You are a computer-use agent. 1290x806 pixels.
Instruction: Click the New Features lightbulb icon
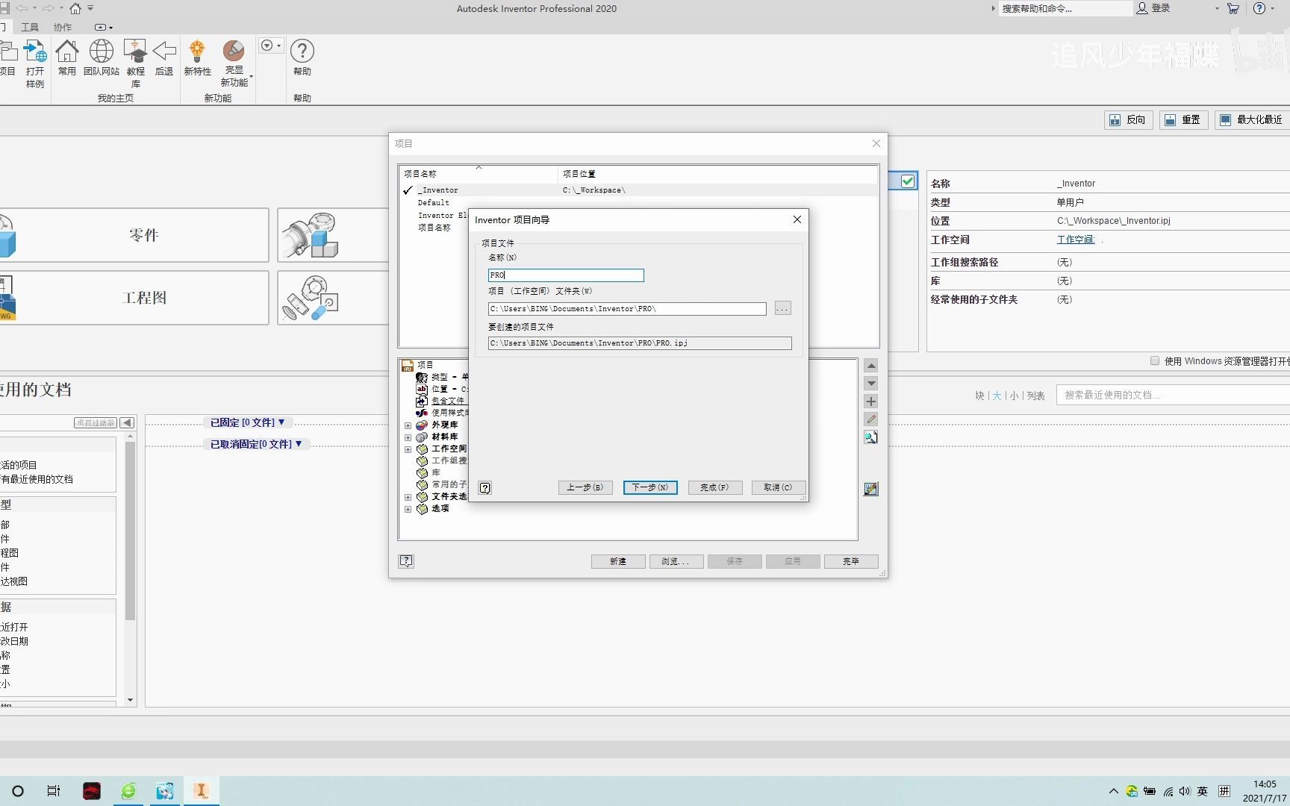197,51
